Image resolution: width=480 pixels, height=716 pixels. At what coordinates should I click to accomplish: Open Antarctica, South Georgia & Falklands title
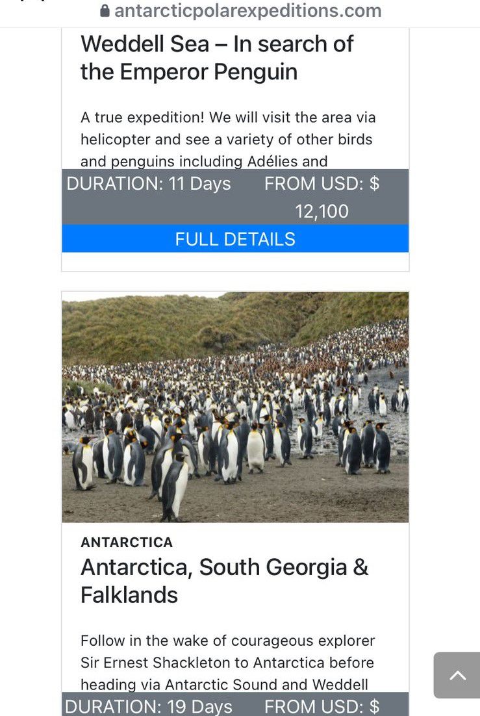(x=224, y=581)
